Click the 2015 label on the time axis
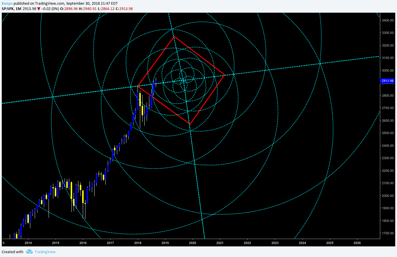 [56, 243]
